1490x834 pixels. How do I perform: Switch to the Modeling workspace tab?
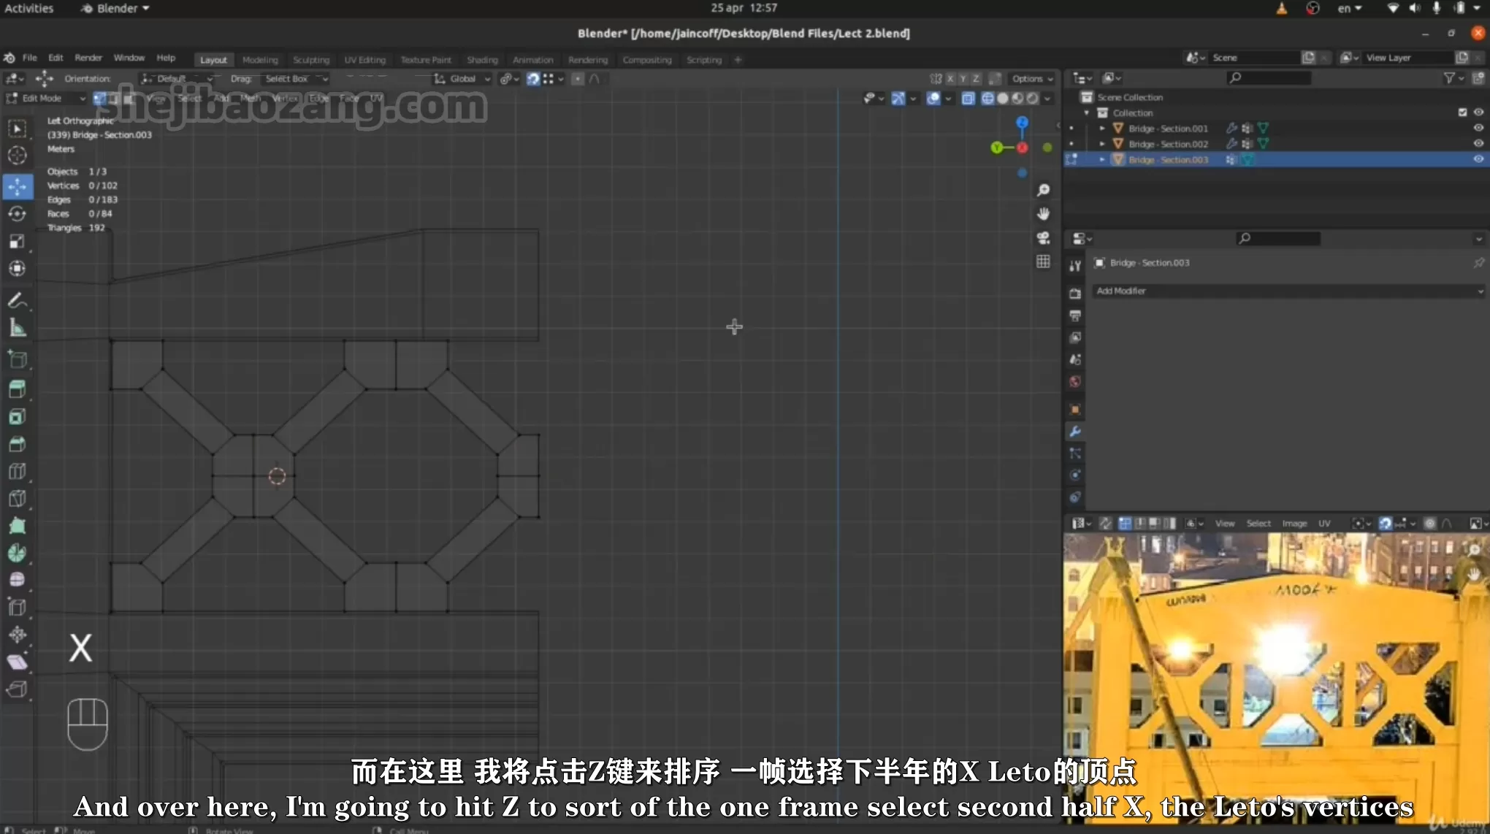(260, 60)
